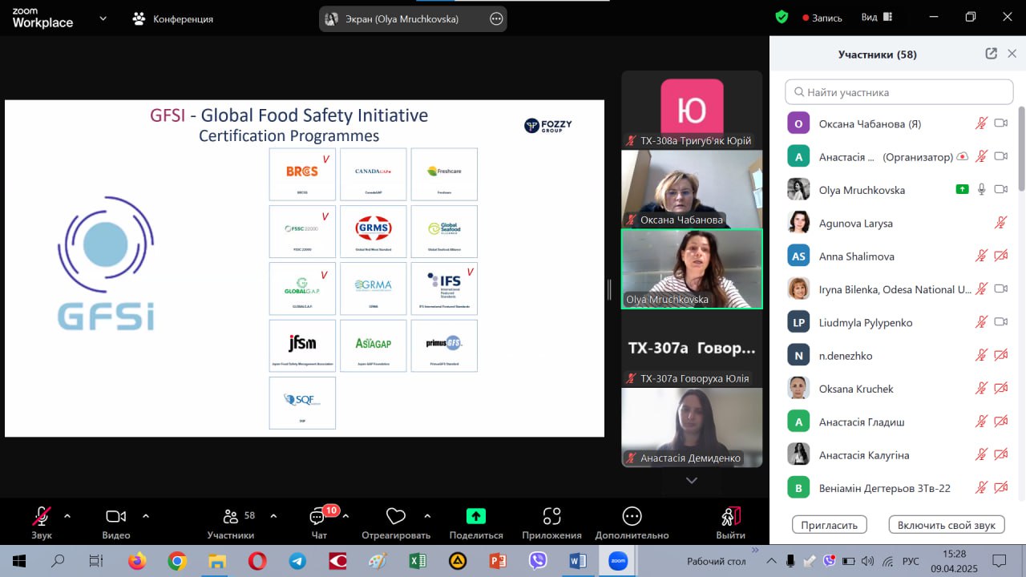Open the Zoom Workplace dropdown chevron
The width and height of the screenshot is (1026, 577).
103,18
